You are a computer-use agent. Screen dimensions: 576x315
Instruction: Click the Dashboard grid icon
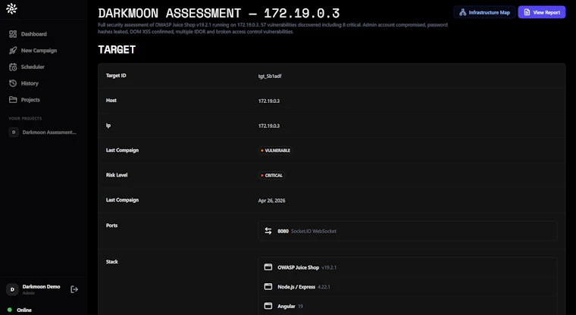point(13,34)
